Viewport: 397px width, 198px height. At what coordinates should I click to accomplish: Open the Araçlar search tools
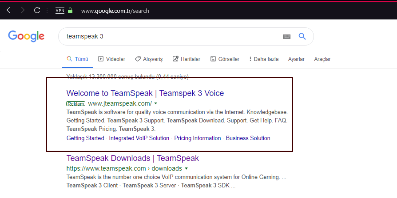pos(322,59)
